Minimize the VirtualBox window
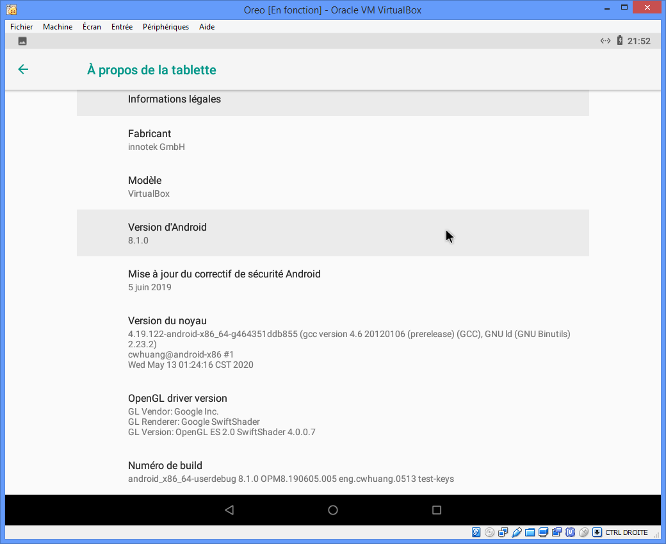This screenshot has width=666, height=544. tap(607, 8)
